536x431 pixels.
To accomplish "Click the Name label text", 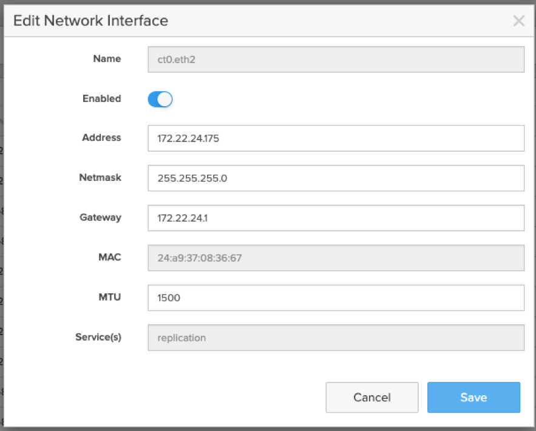I will 107,59.
